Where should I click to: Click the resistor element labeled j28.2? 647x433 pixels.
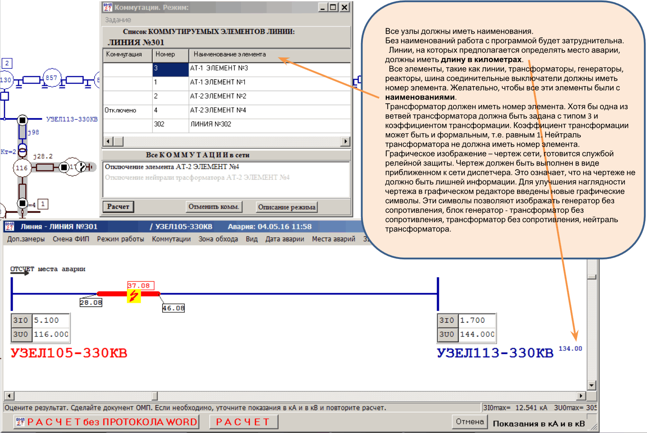45,167
